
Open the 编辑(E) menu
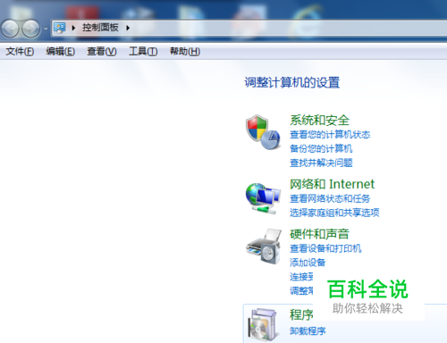coord(61,52)
